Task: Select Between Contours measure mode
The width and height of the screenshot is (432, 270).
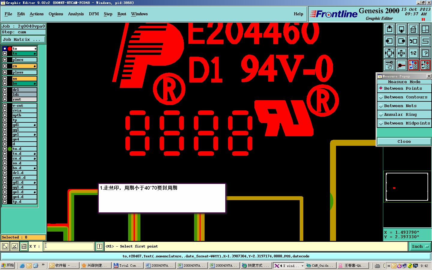Action: (404, 97)
